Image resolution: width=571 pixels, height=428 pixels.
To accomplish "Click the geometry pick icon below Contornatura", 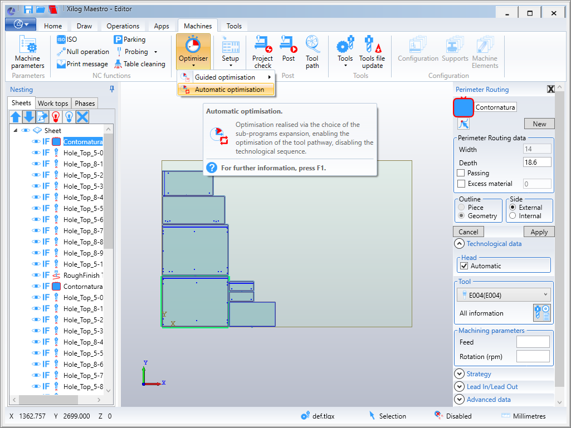I will coord(463,124).
